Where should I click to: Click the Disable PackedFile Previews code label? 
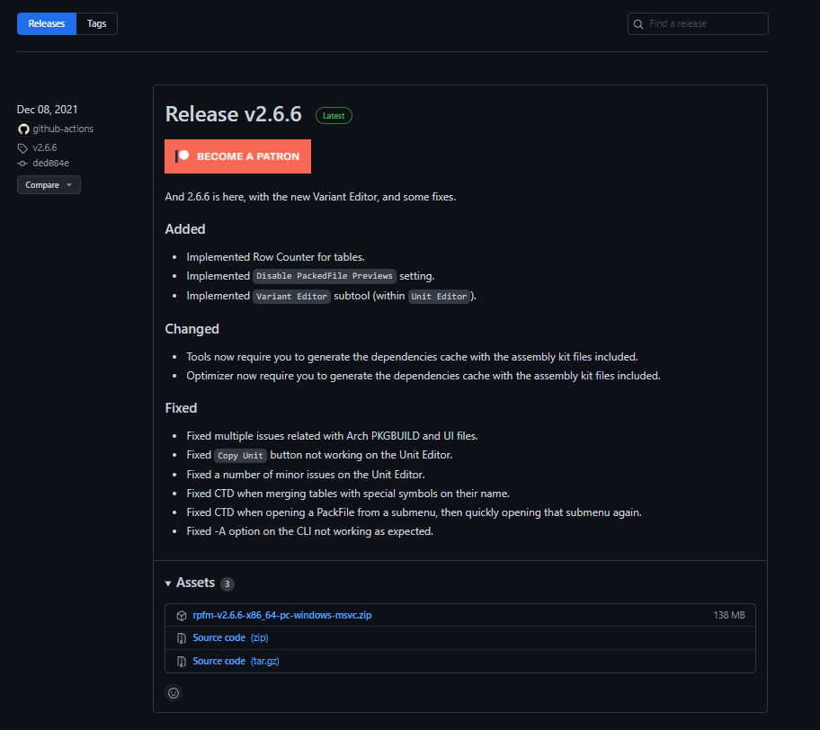click(x=325, y=276)
